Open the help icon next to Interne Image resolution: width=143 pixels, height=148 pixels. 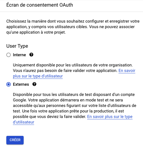pos(31,55)
